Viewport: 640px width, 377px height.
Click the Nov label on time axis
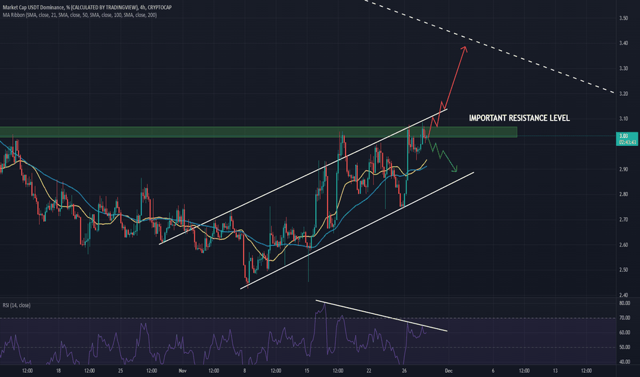tap(183, 371)
